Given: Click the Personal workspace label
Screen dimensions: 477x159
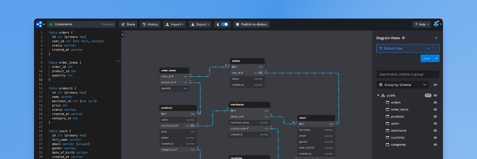Looking at the screenshot, I should coord(107,24).
